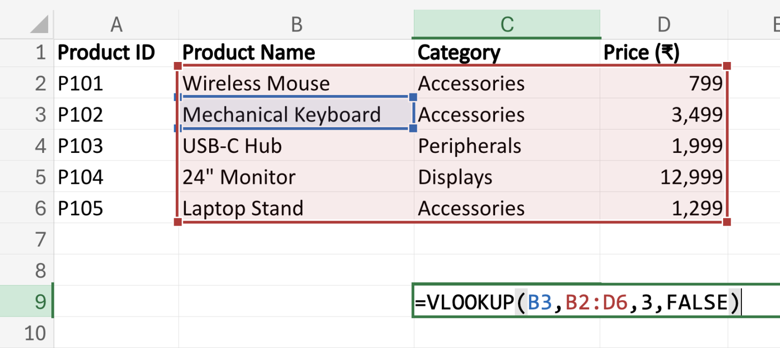
Task: Click the Peripherals category cell
Action: coord(507,146)
